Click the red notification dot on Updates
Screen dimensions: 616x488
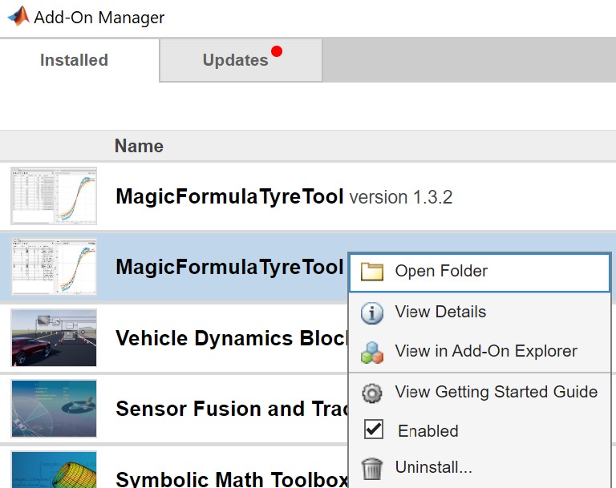[277, 52]
